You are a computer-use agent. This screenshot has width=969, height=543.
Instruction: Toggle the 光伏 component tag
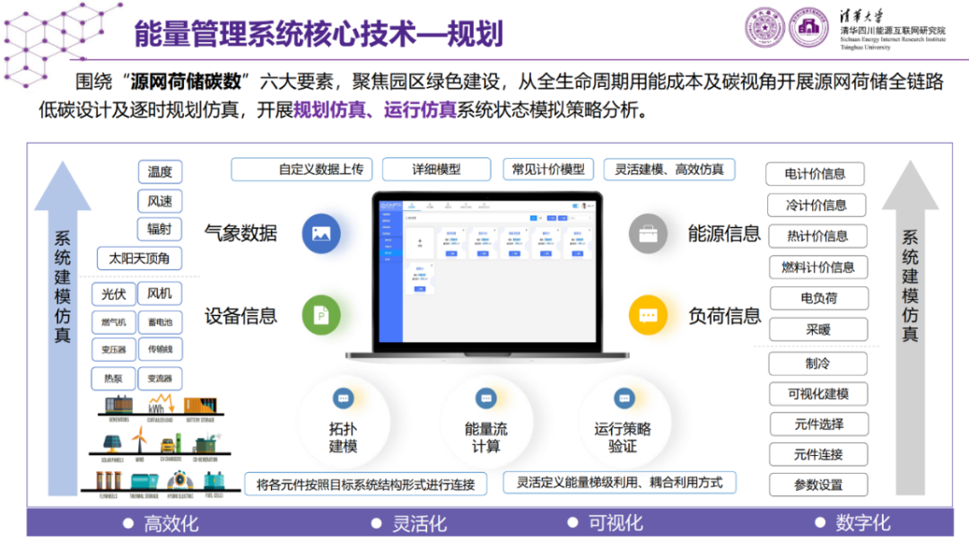(112, 293)
